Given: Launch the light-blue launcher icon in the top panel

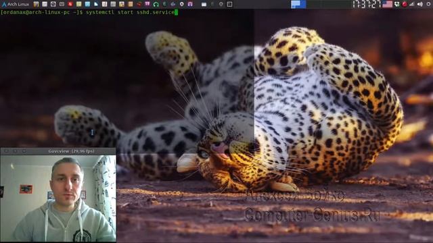Looking at the screenshot, I should coord(87,4).
